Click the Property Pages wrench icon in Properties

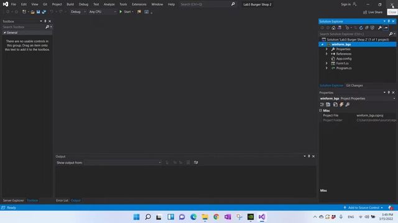348,105
